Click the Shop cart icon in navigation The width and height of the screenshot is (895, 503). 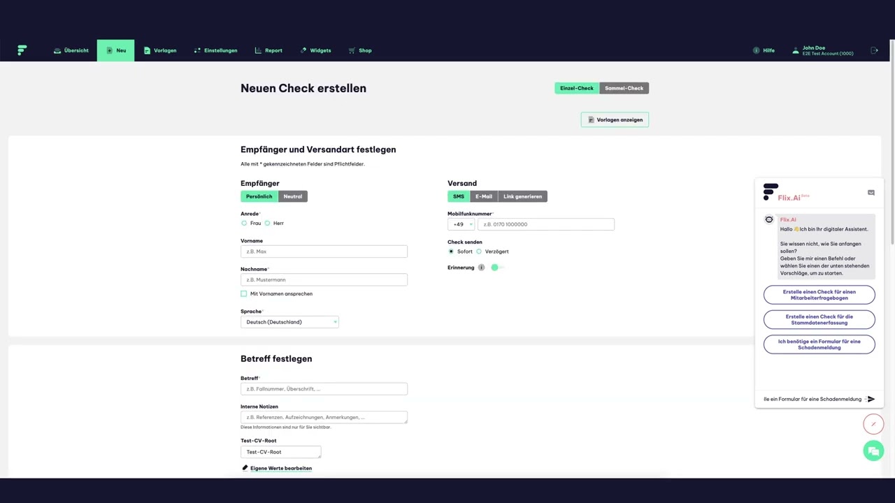click(x=352, y=50)
